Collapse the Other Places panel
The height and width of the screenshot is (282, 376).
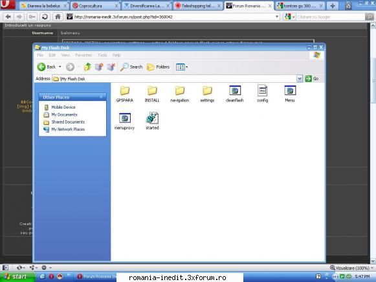click(101, 97)
